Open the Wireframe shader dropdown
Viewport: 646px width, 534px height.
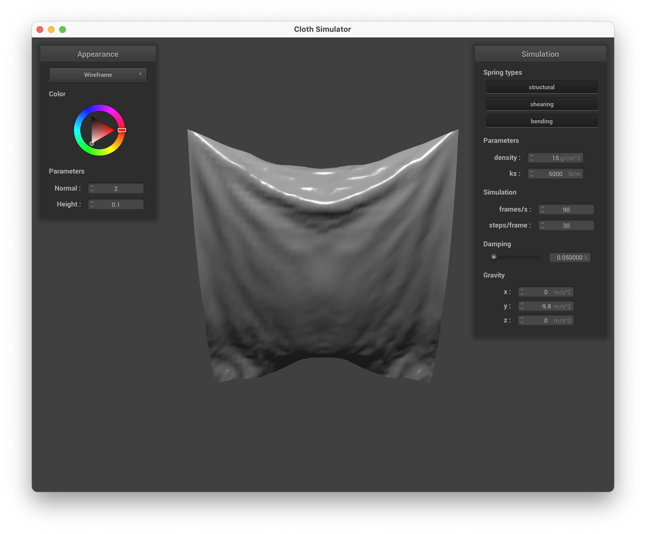(x=98, y=74)
